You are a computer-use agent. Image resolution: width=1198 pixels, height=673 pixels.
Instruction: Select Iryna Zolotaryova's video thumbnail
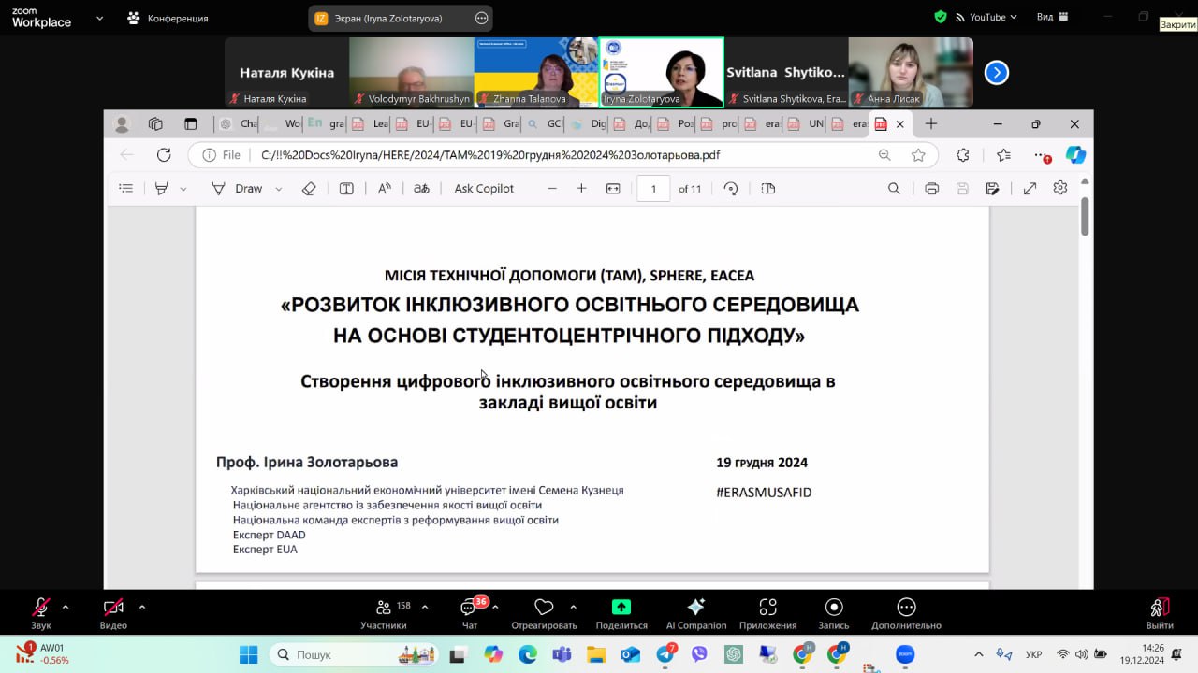(662, 72)
